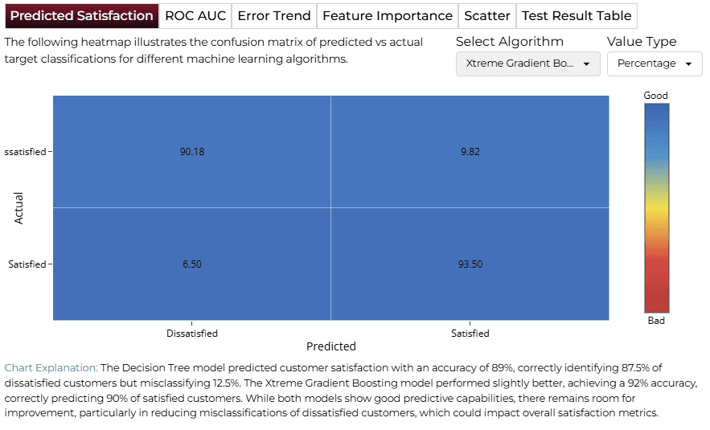The image size is (710, 430).
Task: Click the Predicted x-axis title
Action: point(331,346)
